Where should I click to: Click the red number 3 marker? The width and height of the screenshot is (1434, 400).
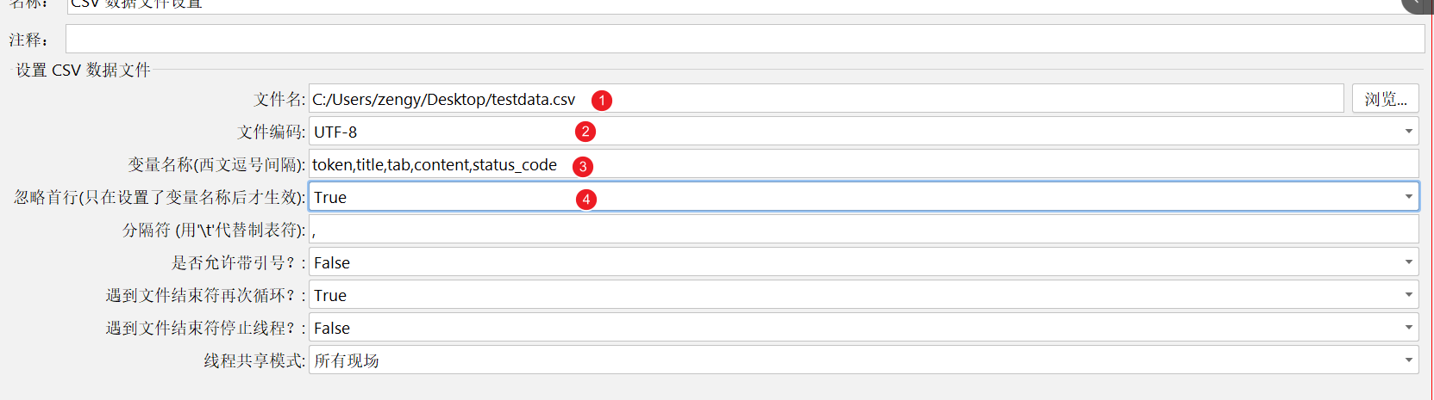point(583,166)
